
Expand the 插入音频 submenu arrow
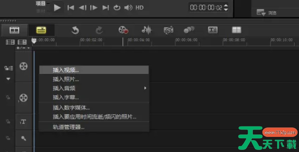tap(145, 88)
